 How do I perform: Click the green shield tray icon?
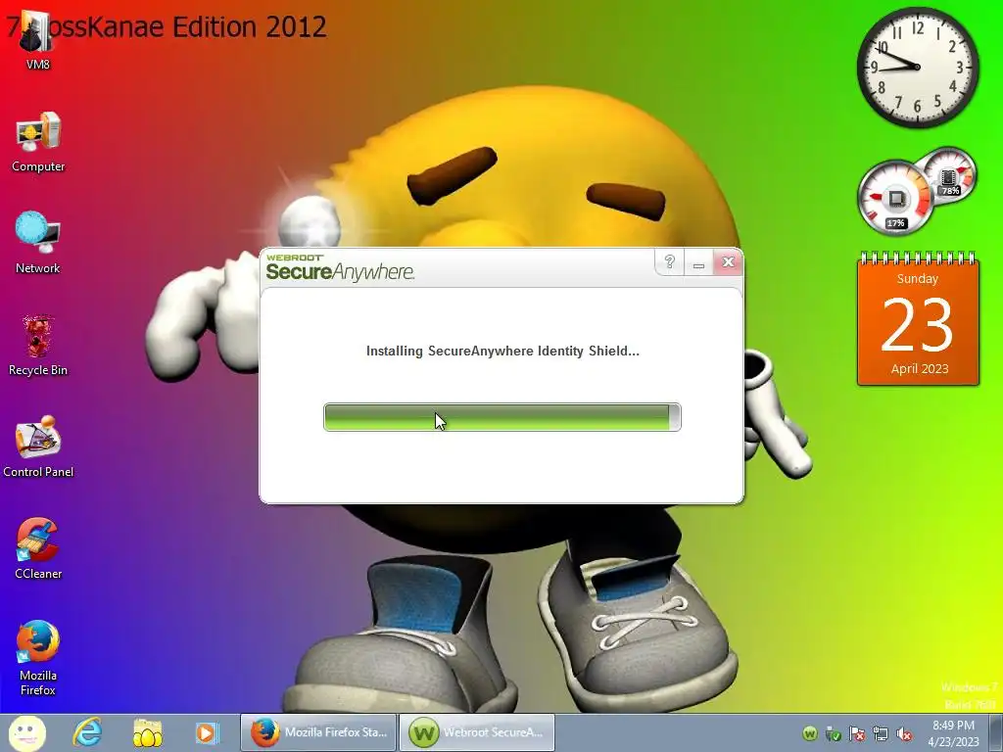coord(833,733)
